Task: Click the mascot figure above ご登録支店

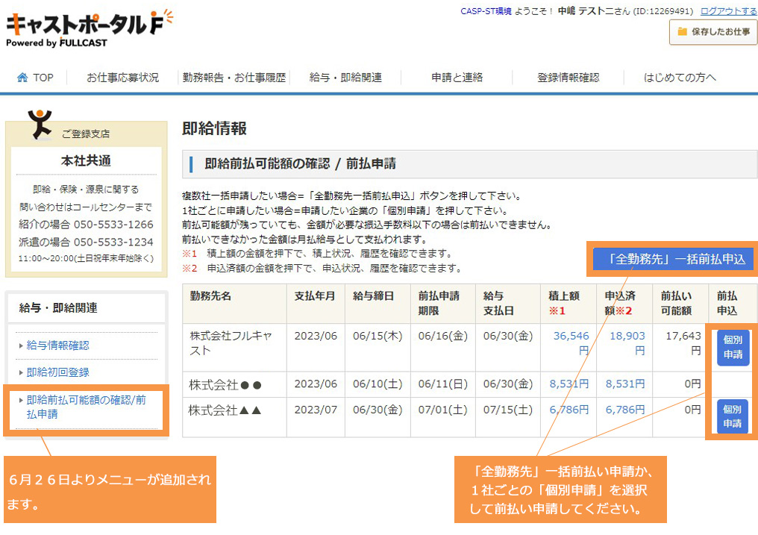Action: [x=40, y=124]
